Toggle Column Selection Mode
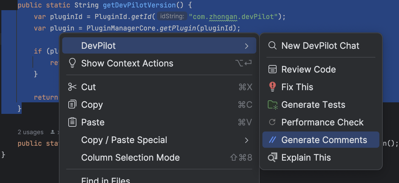399x183 pixels. coord(159,158)
